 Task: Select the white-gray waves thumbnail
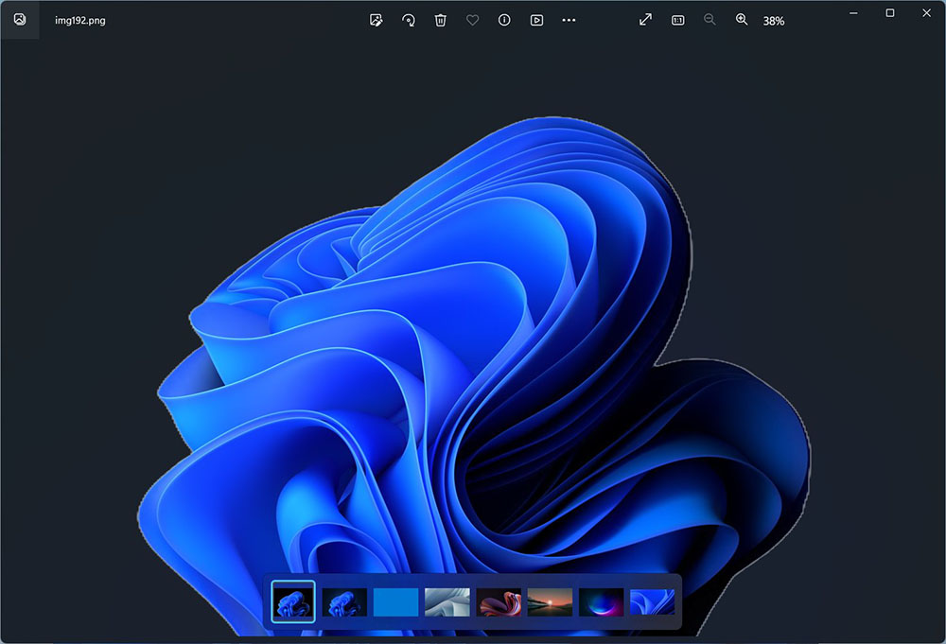447,602
